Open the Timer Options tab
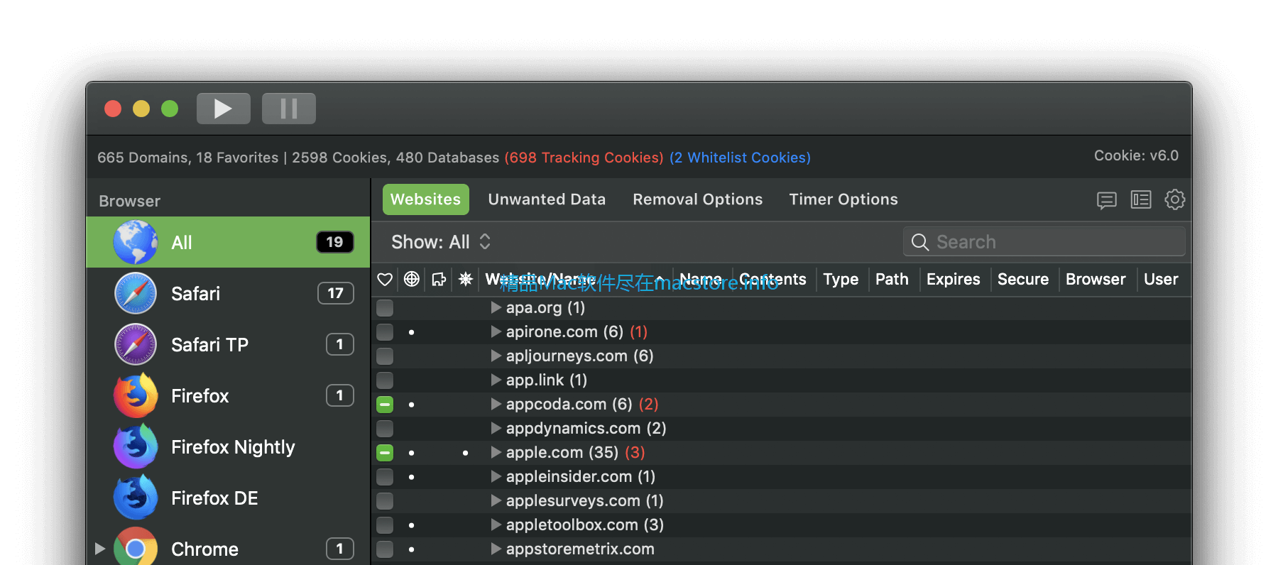 843,199
